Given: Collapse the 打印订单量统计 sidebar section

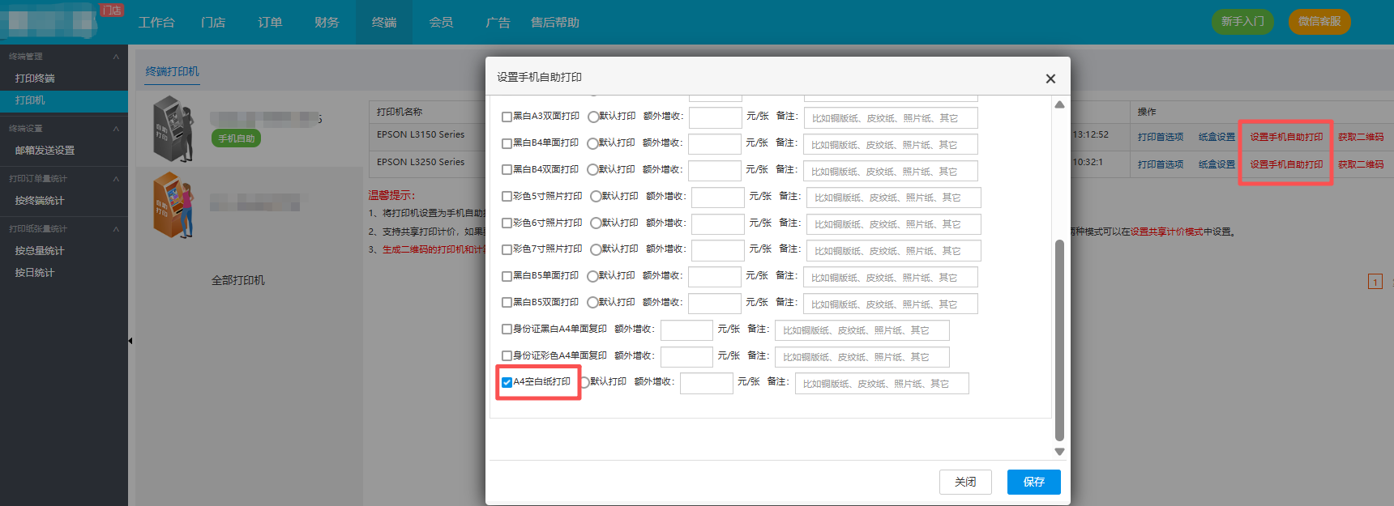Looking at the screenshot, I should click(116, 179).
